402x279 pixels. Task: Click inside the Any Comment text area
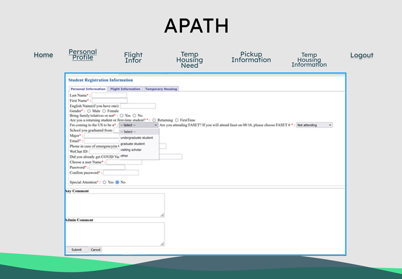coord(115,205)
